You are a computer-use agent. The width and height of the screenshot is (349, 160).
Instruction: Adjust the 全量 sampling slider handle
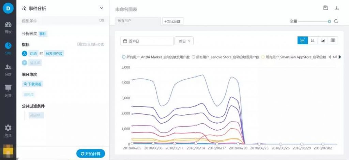pos(330,21)
